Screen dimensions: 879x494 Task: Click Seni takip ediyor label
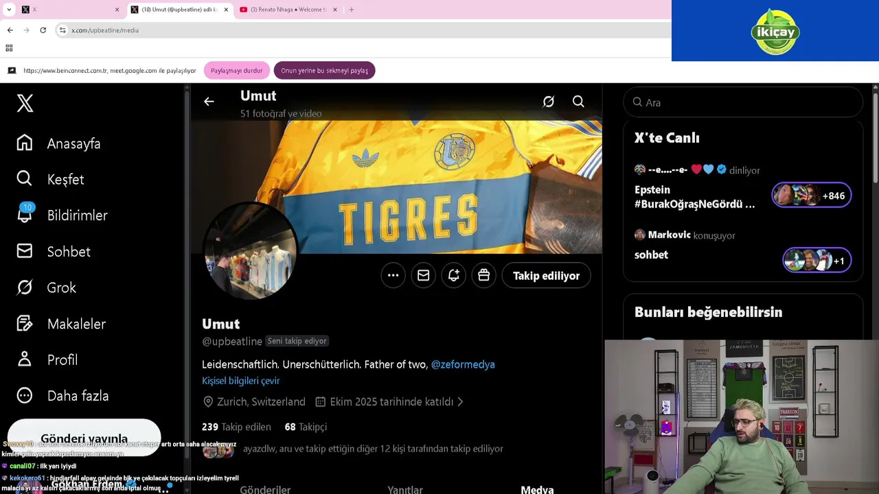pyautogui.click(x=297, y=341)
